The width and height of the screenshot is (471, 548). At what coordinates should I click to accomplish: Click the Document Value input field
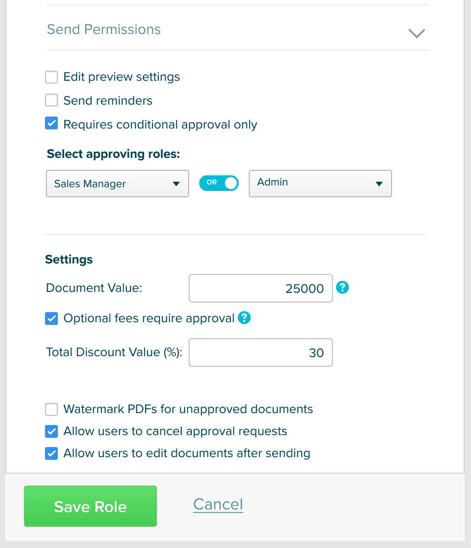(x=260, y=288)
